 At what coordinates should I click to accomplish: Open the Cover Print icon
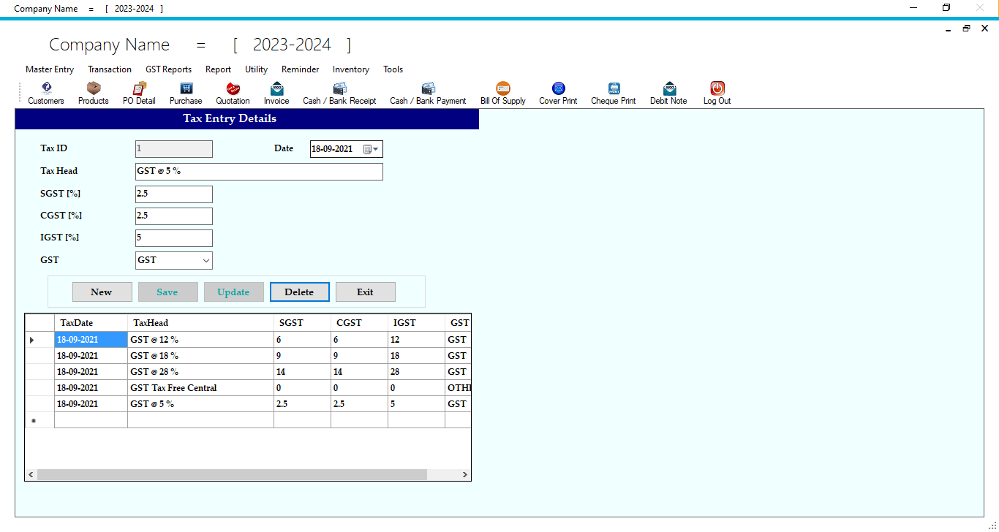(x=558, y=94)
